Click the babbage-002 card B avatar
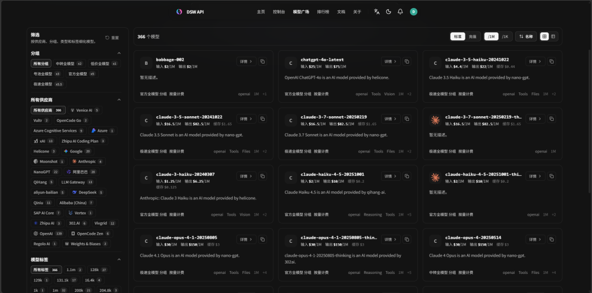The width and height of the screenshot is (592, 293). (146, 63)
